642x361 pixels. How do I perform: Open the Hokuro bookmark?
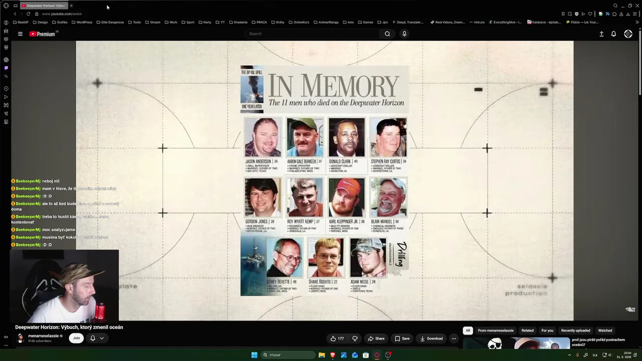point(477,22)
